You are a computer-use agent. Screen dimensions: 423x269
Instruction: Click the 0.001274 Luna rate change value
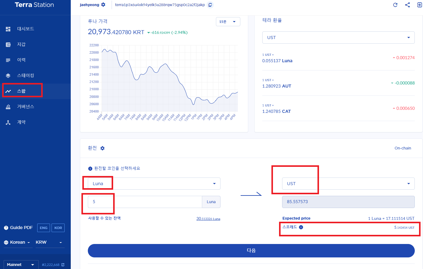pos(404,58)
